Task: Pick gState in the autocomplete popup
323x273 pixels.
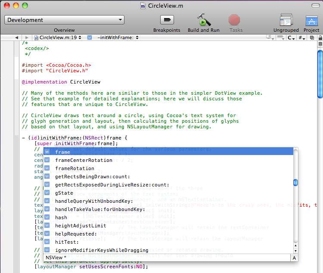Action: 64,193
